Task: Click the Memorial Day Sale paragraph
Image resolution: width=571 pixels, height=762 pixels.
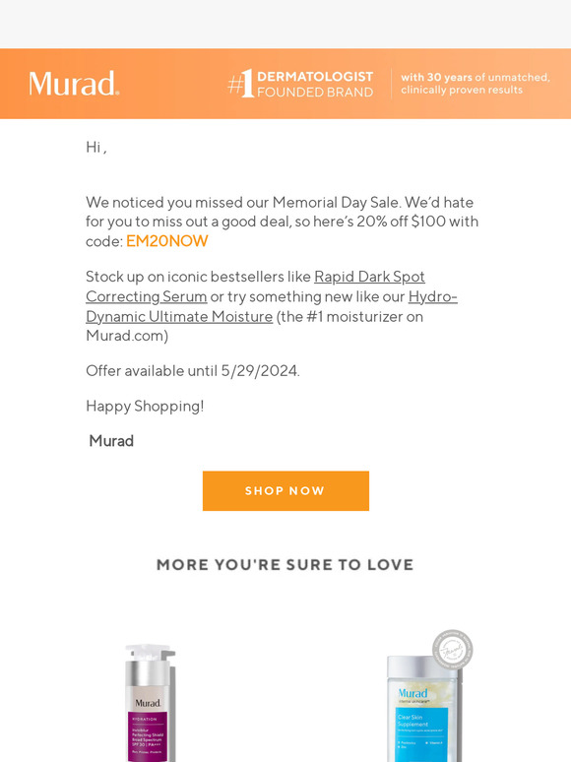Action: tap(282, 222)
